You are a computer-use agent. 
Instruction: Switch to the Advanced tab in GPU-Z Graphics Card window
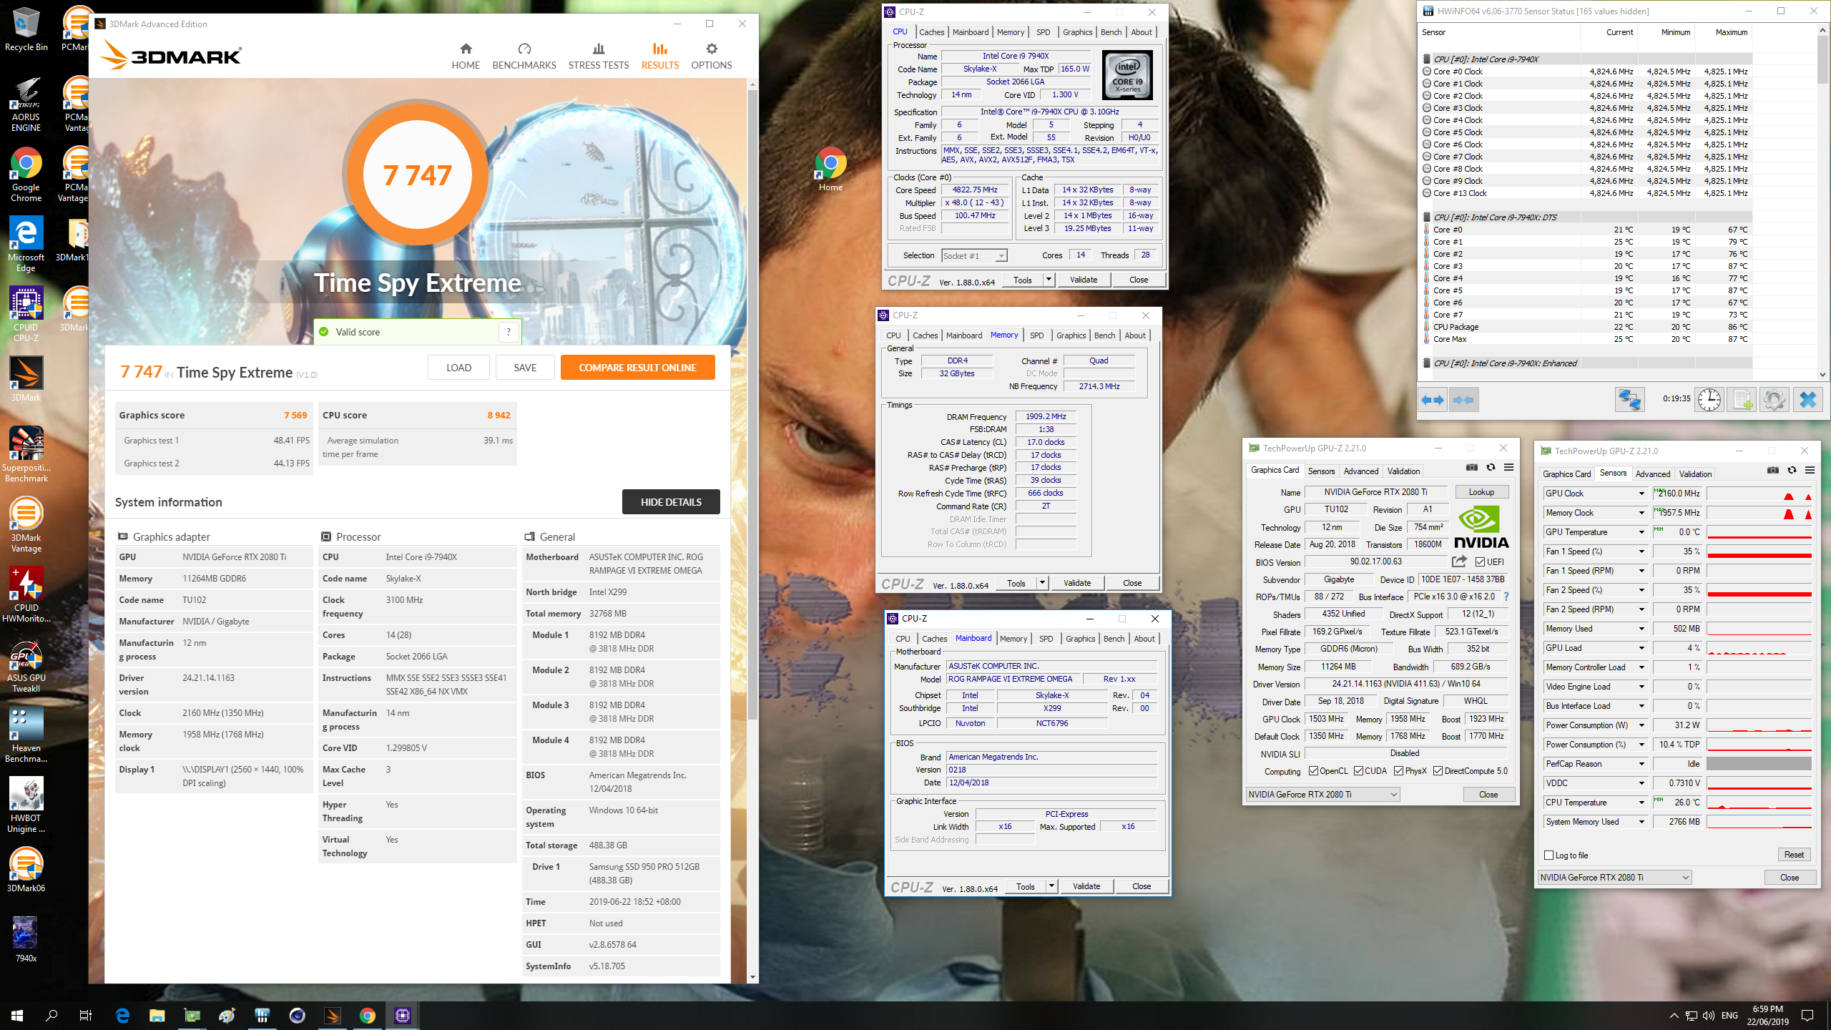[1360, 471]
